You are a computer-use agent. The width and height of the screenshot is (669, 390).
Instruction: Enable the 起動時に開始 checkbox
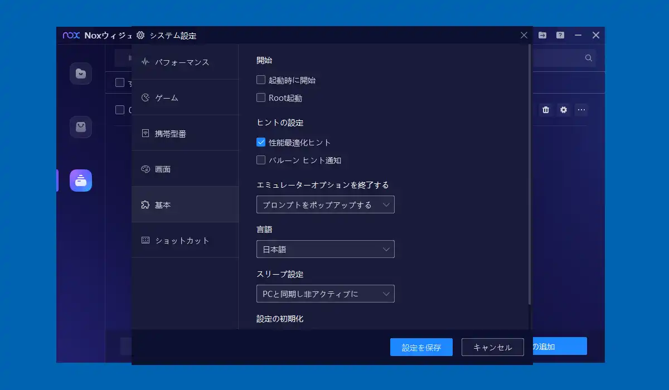pos(261,80)
